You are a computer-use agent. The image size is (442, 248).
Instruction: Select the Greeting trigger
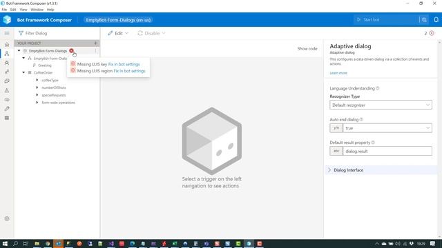click(44, 65)
